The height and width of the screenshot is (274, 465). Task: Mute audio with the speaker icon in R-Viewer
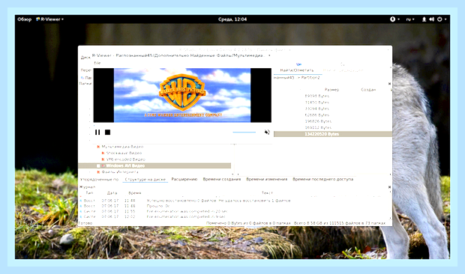(267, 133)
